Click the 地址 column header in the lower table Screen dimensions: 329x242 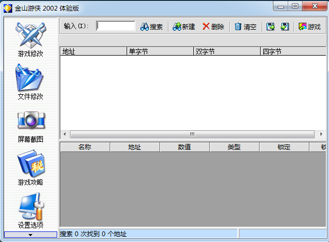135,147
